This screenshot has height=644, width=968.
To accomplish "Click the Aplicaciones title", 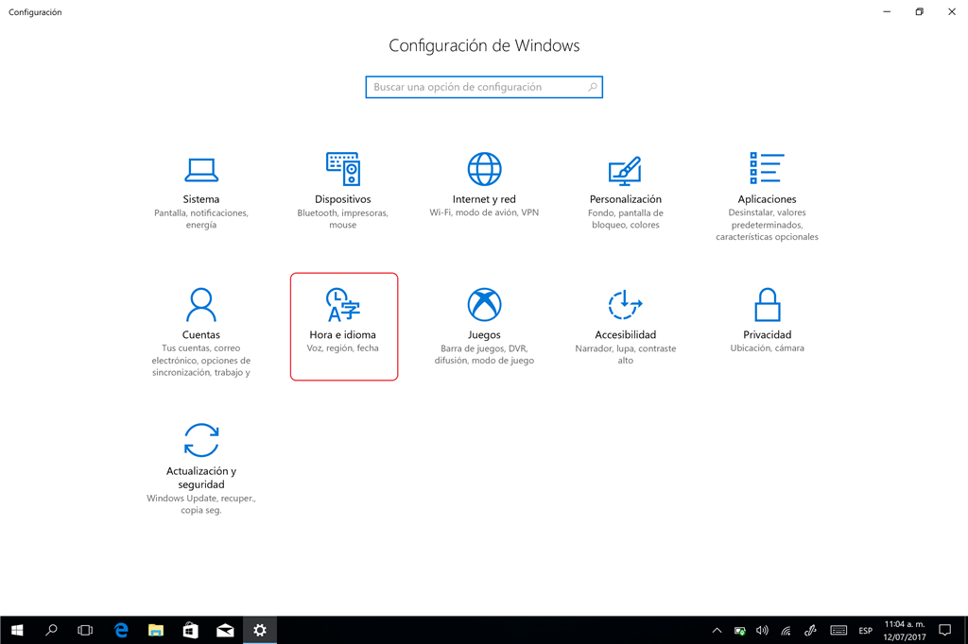I will [x=767, y=199].
